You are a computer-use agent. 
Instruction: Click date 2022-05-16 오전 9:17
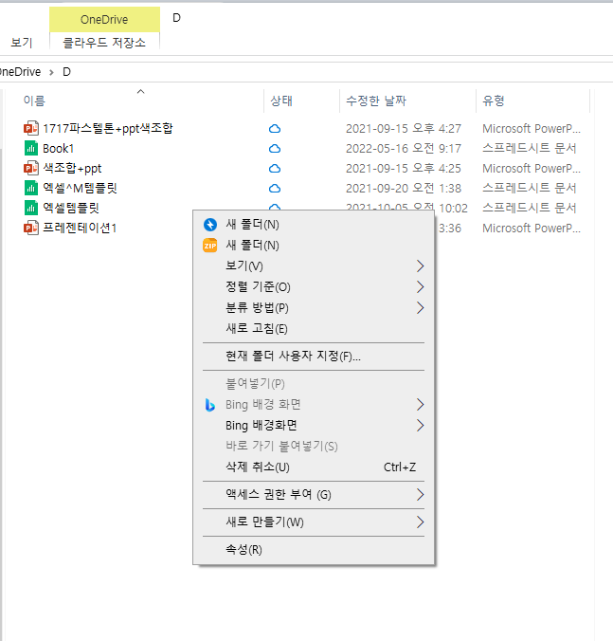[x=404, y=148]
